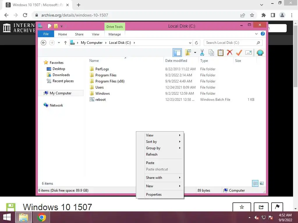Select the Program Files (x86) folder
Screen dimensions: 298x223
pyautogui.click(x=110, y=81)
